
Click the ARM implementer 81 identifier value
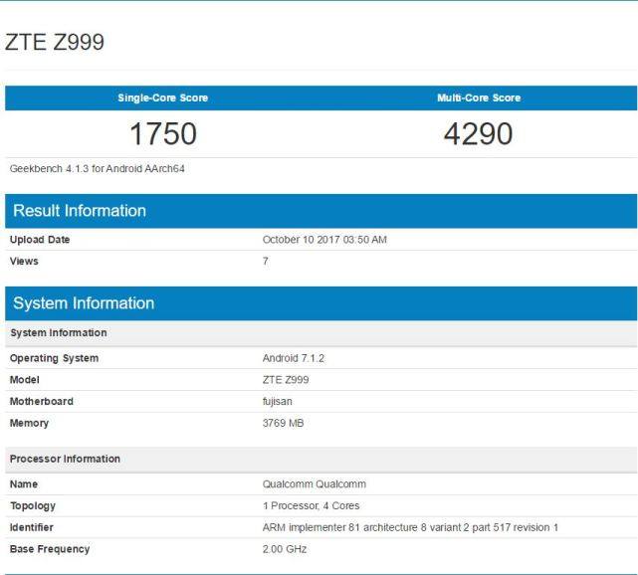point(410,527)
